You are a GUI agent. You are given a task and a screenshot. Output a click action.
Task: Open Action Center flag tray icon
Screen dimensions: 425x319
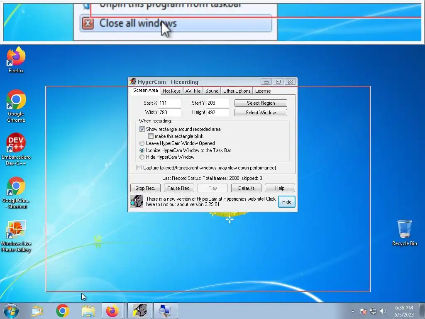tap(363, 311)
